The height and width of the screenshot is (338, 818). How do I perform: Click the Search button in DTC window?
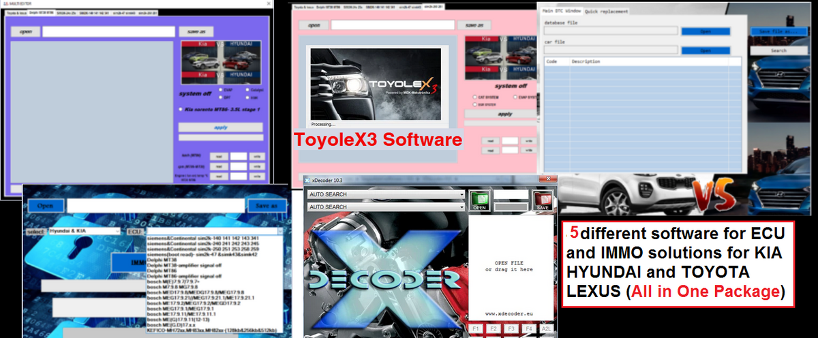pyautogui.click(x=778, y=50)
